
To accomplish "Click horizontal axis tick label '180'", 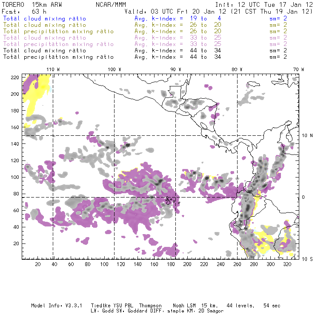I will [171, 264].
